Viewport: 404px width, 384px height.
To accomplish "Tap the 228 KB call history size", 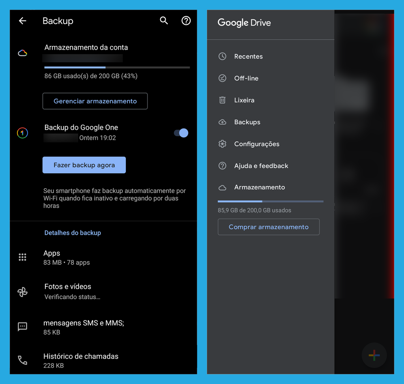I will 54,365.
